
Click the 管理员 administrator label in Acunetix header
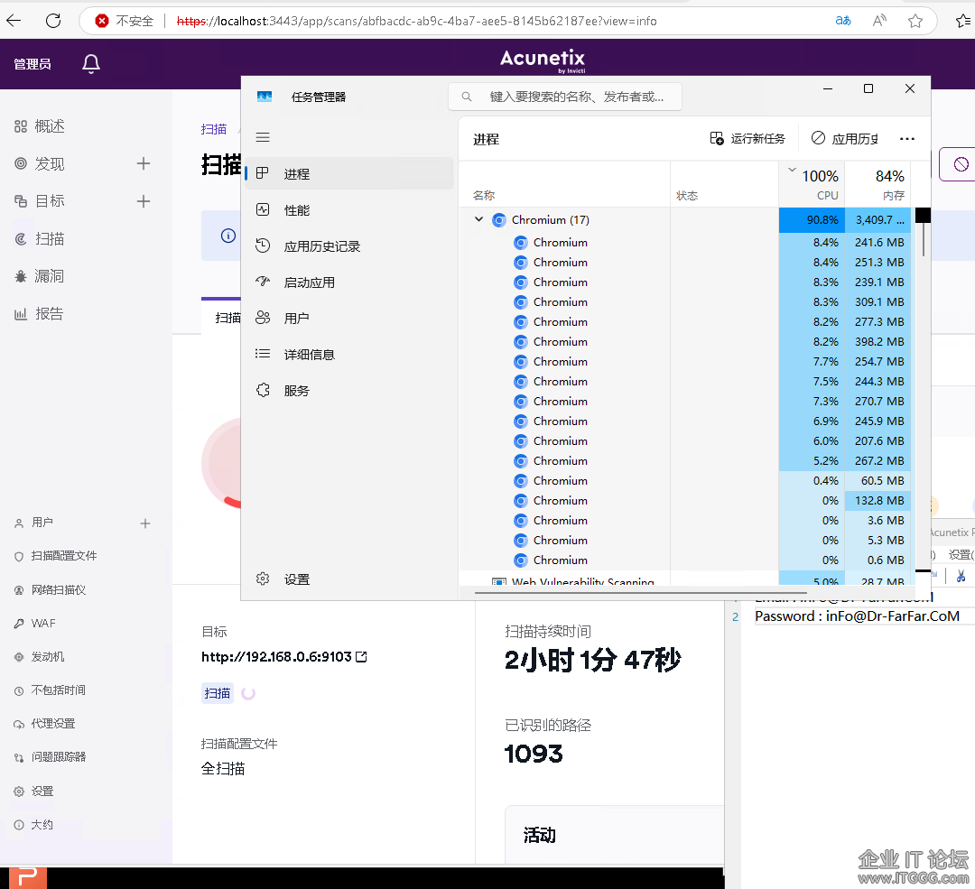tap(32, 64)
